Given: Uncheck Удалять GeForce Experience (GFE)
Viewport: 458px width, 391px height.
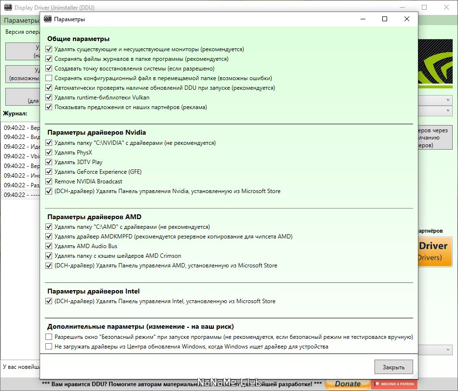Looking at the screenshot, I should (x=49, y=172).
